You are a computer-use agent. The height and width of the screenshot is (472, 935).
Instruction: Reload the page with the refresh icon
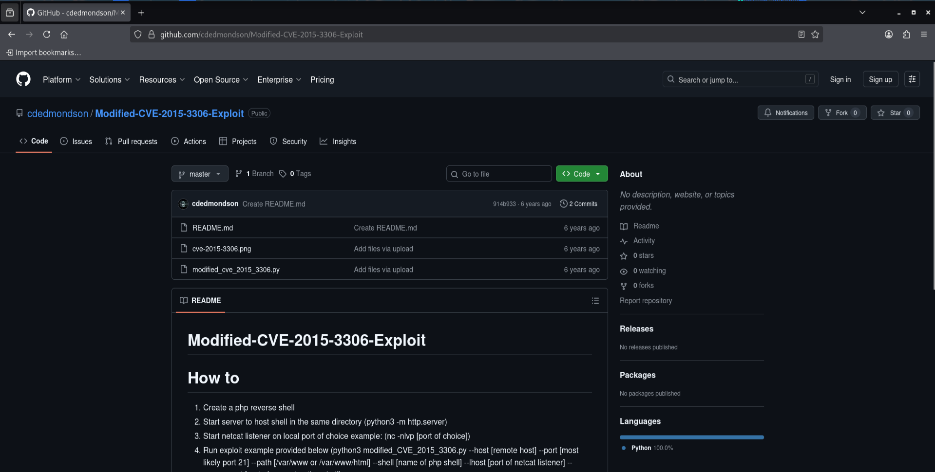47,35
